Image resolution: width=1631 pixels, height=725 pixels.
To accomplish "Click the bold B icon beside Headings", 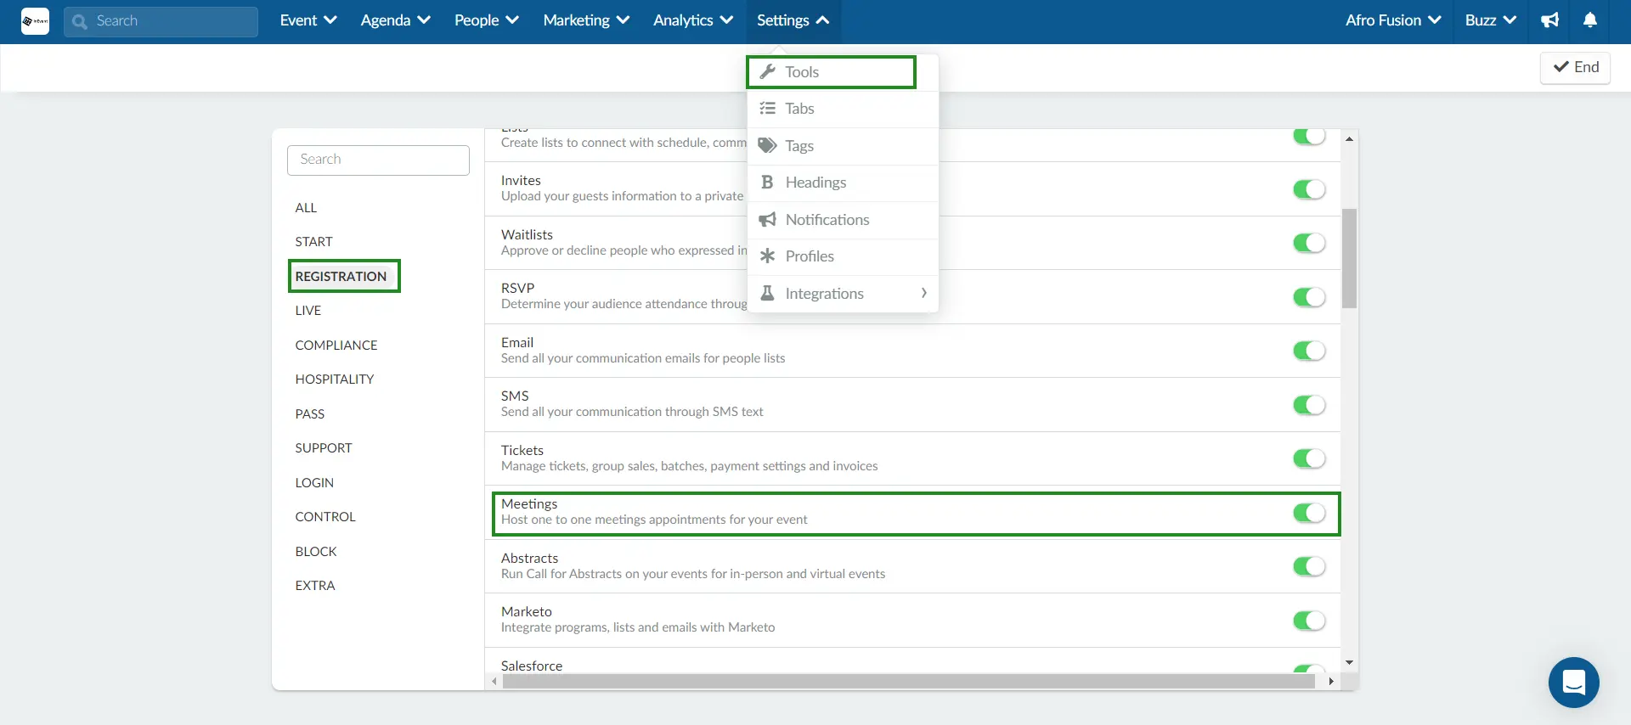I will click(768, 183).
